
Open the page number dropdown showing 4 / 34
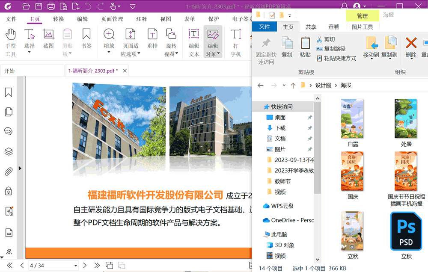(x=76, y=266)
